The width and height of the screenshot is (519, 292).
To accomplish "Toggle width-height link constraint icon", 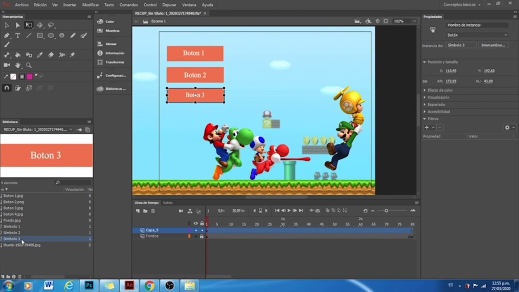I will [x=425, y=81].
